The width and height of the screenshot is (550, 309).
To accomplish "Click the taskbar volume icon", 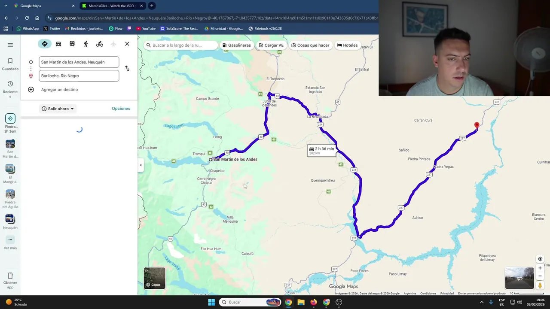I will click(x=519, y=302).
